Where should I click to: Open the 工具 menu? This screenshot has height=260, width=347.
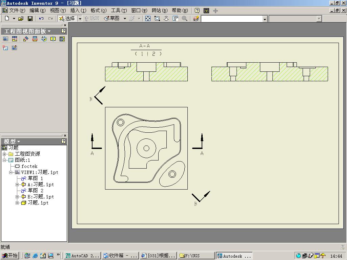pyautogui.click(x=119, y=10)
